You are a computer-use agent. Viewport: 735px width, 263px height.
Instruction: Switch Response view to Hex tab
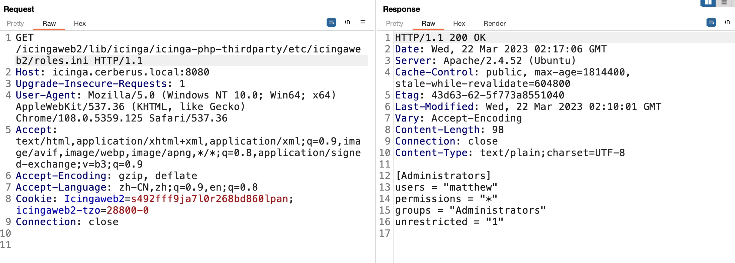(x=459, y=23)
